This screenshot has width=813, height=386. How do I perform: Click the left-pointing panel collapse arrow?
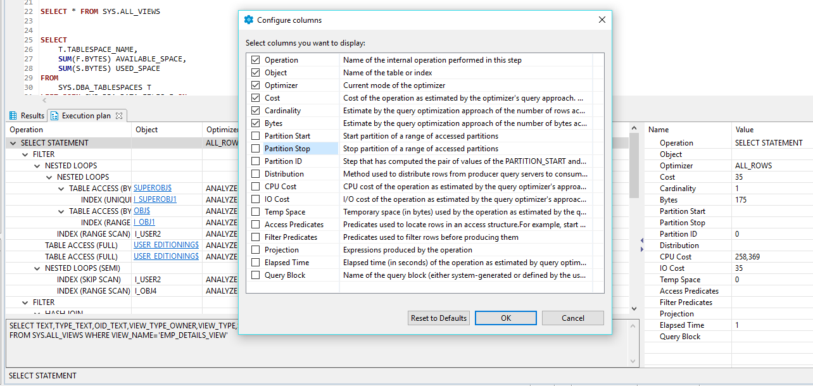[642, 240]
